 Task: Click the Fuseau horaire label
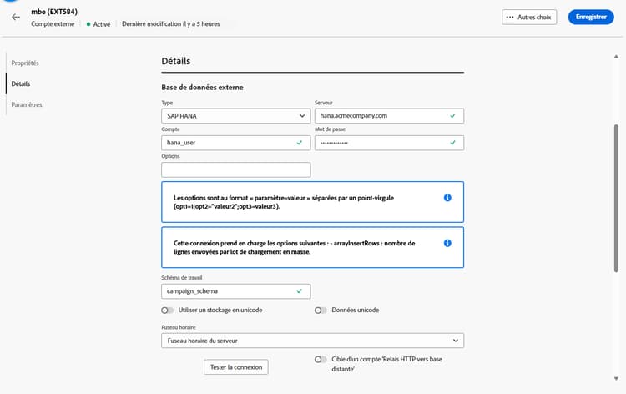[179, 327]
